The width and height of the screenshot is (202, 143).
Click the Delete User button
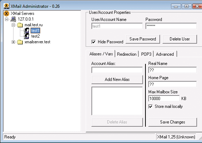[x=180, y=39]
